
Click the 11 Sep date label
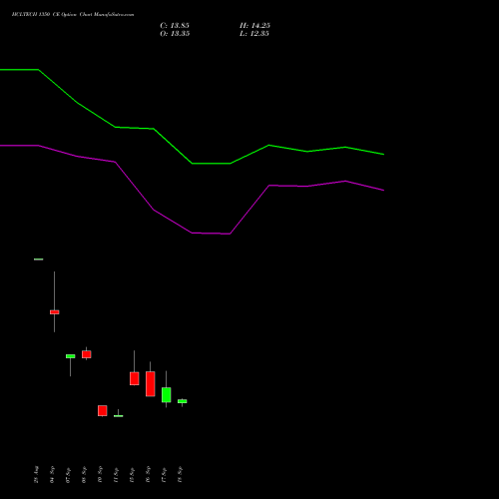pos(116,474)
